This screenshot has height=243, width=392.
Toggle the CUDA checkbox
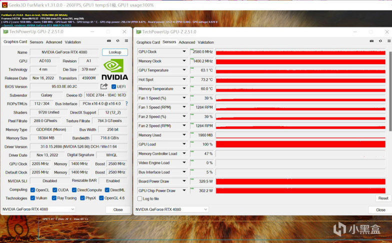tap(55, 190)
